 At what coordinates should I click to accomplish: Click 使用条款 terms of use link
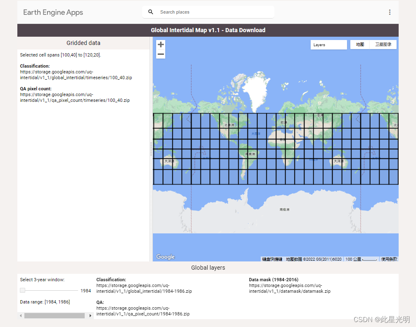(389, 259)
